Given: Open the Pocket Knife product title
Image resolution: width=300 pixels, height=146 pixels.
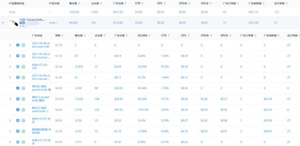Looking at the screenshot, I should (x=36, y=20).
